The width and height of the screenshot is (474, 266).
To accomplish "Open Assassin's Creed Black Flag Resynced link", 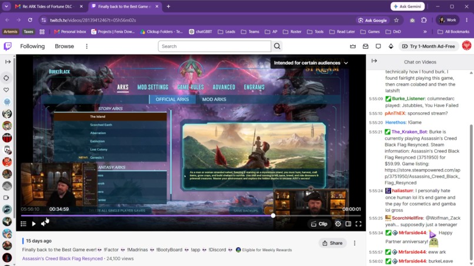I will click(x=62, y=258).
